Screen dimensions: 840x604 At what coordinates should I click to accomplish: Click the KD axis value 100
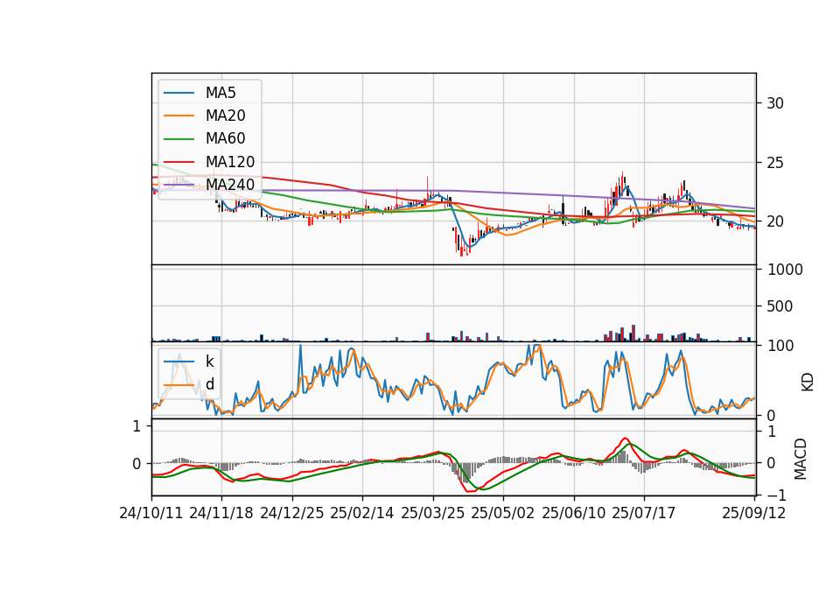click(x=780, y=346)
